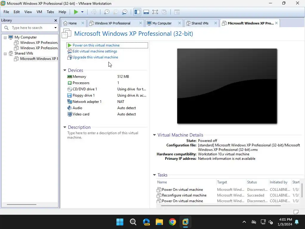The width and height of the screenshot is (305, 229).
Task: Click the library panel horizontal scrollbar
Action: 21,205
